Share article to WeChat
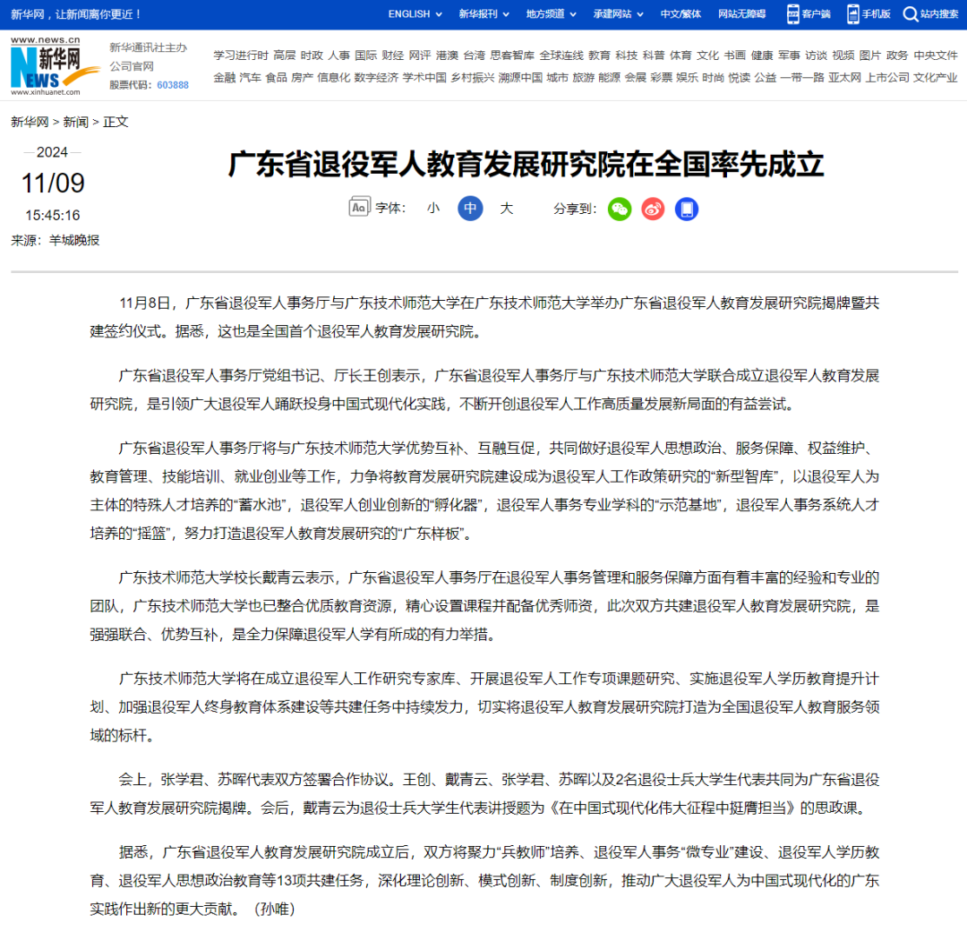The image size is (967, 932). (x=620, y=209)
